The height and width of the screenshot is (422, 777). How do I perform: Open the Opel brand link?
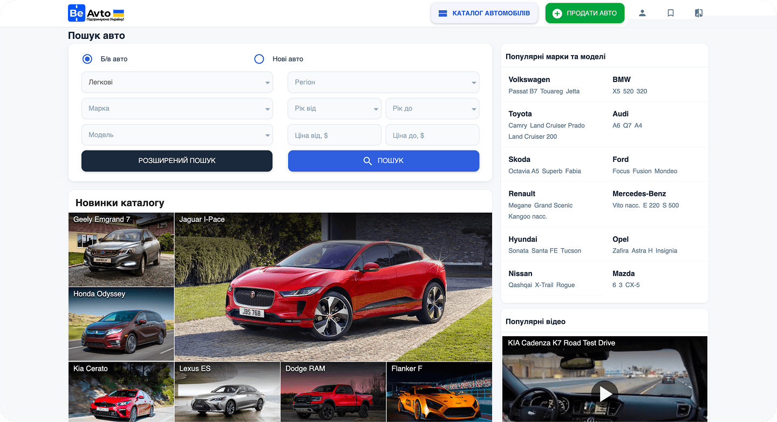[x=621, y=239]
